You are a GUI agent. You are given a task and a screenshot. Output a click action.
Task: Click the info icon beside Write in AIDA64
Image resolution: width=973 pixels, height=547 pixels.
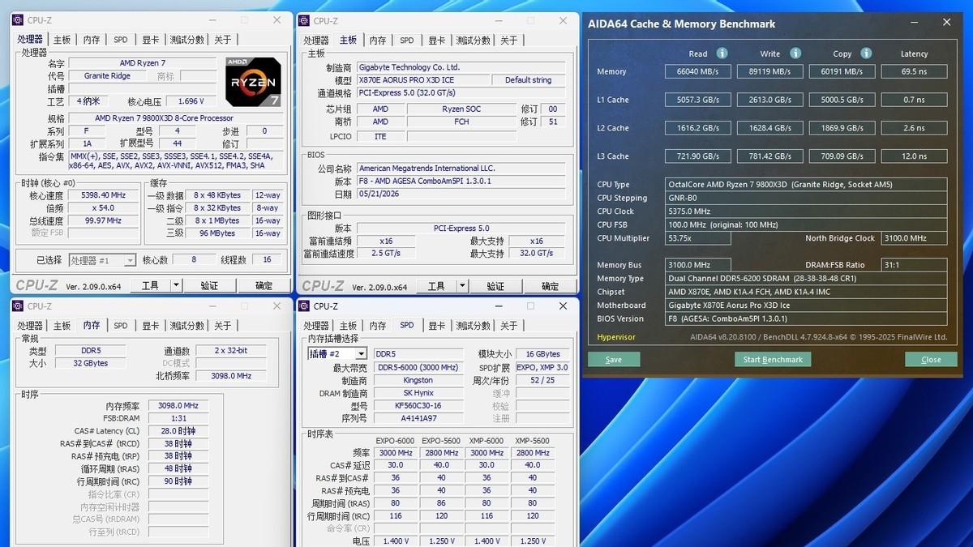click(x=795, y=53)
